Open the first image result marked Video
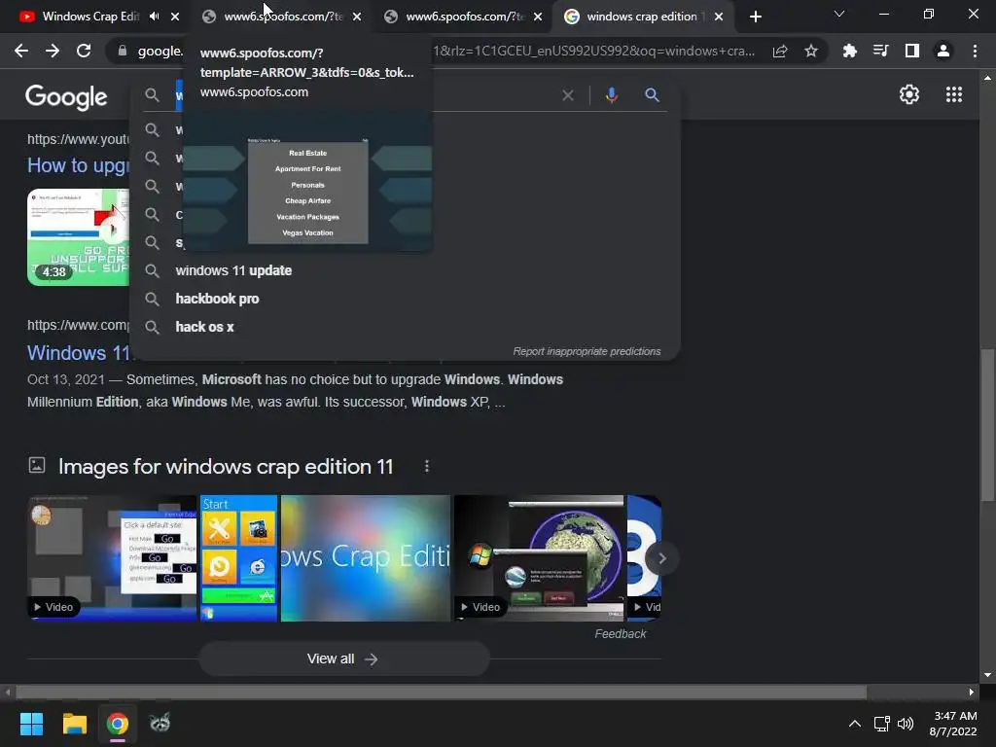The width and height of the screenshot is (996, 747). (x=112, y=557)
